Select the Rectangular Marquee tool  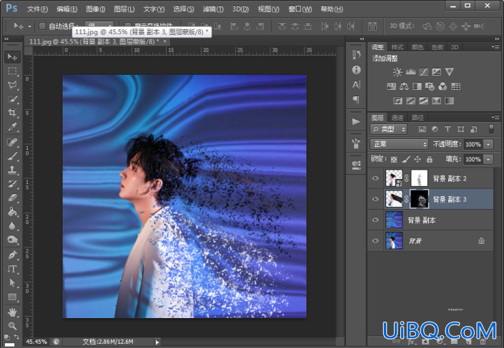[x=12, y=71]
